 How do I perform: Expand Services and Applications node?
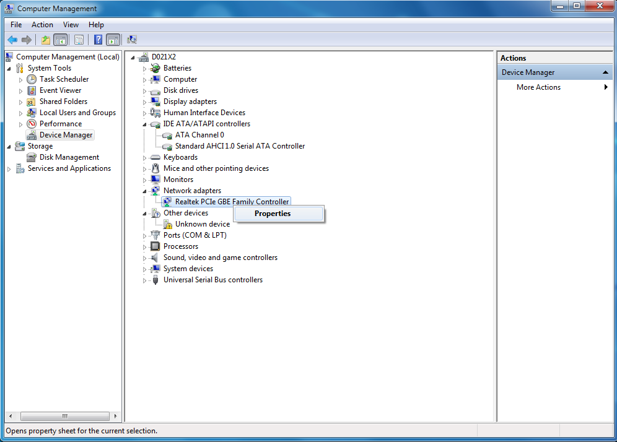pos(9,169)
